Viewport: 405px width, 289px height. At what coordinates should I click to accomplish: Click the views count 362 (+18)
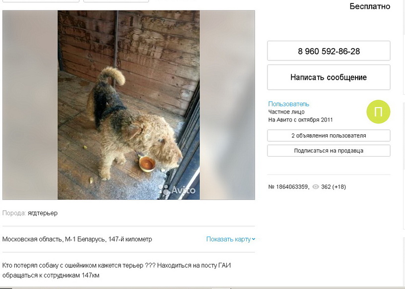(333, 187)
